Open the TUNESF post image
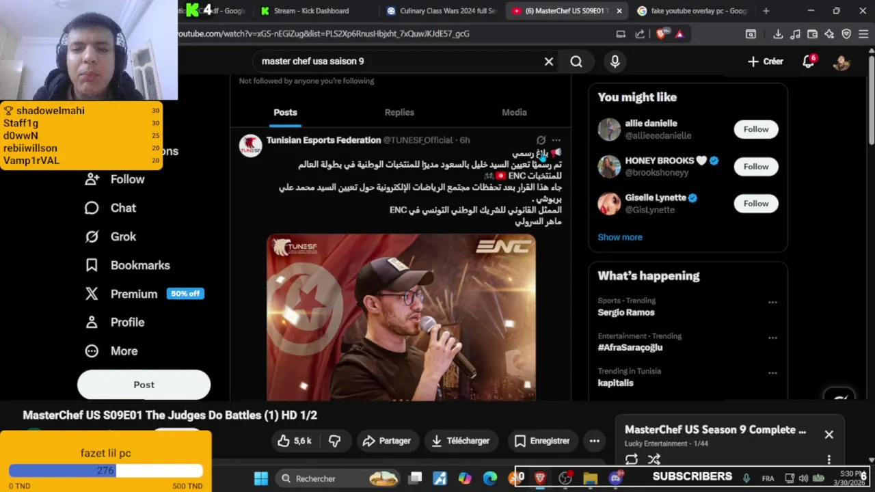 (x=401, y=317)
